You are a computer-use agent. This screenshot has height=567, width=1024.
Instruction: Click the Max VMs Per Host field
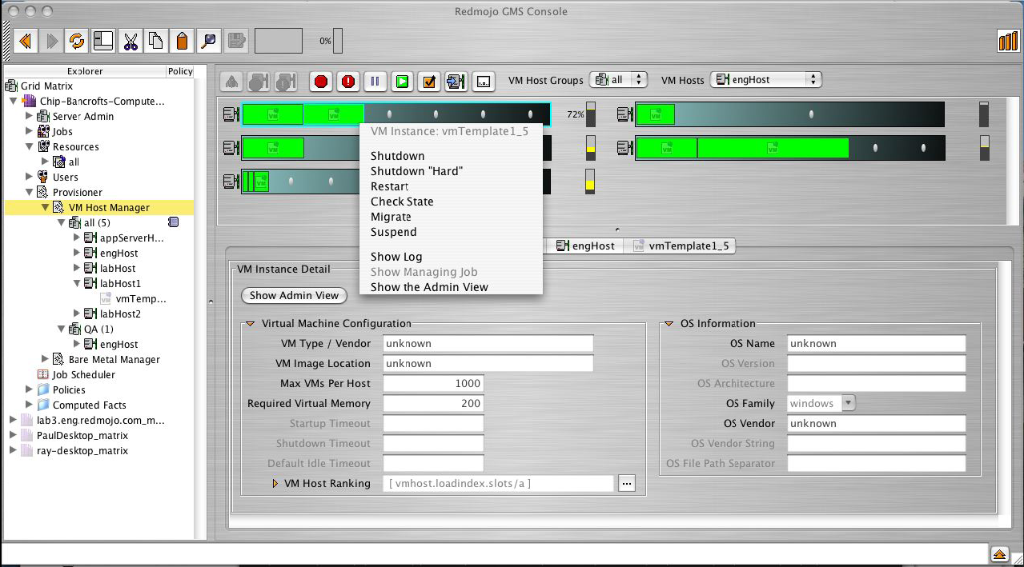tap(433, 383)
